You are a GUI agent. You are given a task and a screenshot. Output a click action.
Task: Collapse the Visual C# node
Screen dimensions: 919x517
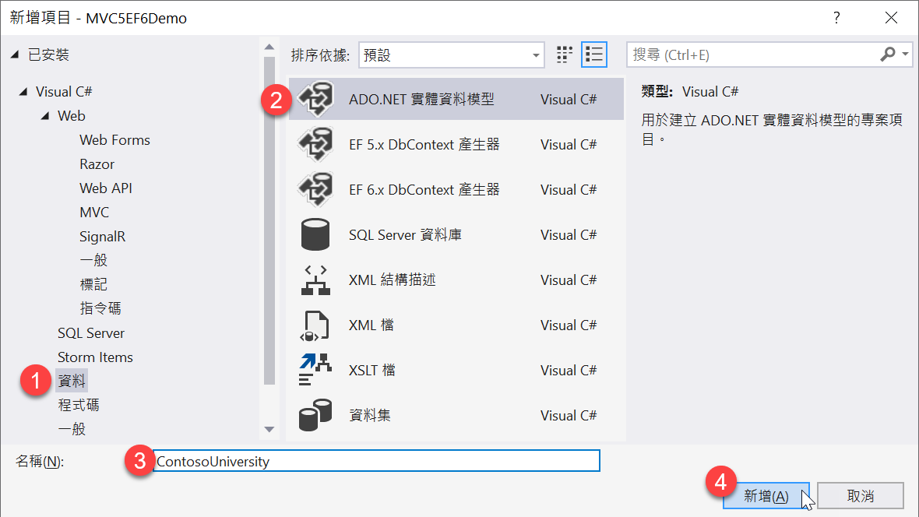[23, 91]
